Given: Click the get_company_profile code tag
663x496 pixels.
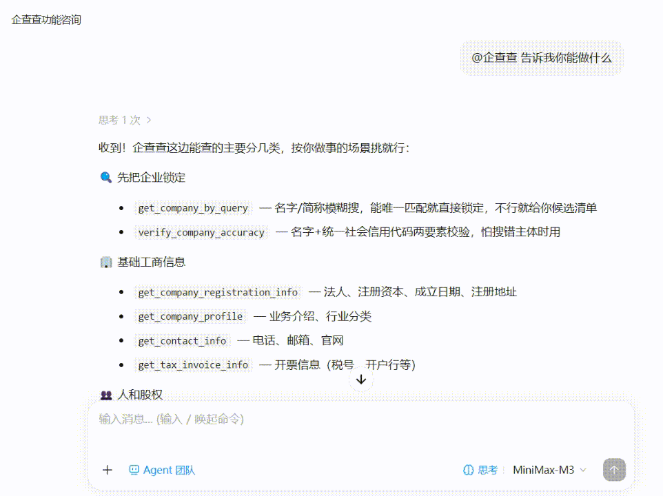Looking at the screenshot, I should click(190, 316).
